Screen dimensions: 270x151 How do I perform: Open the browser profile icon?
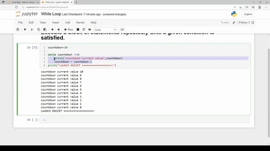tap(259, 7)
